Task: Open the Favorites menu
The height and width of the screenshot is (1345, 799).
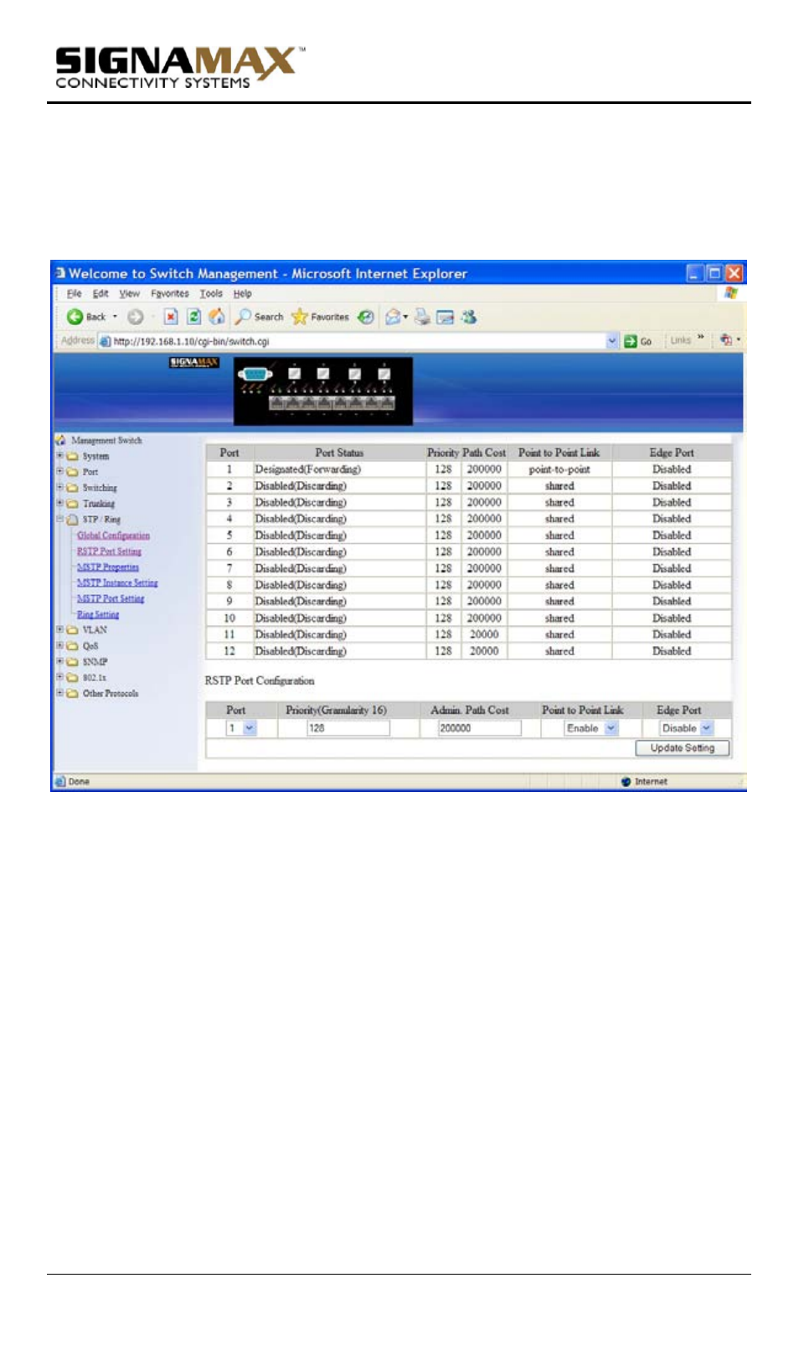Action: [x=170, y=293]
